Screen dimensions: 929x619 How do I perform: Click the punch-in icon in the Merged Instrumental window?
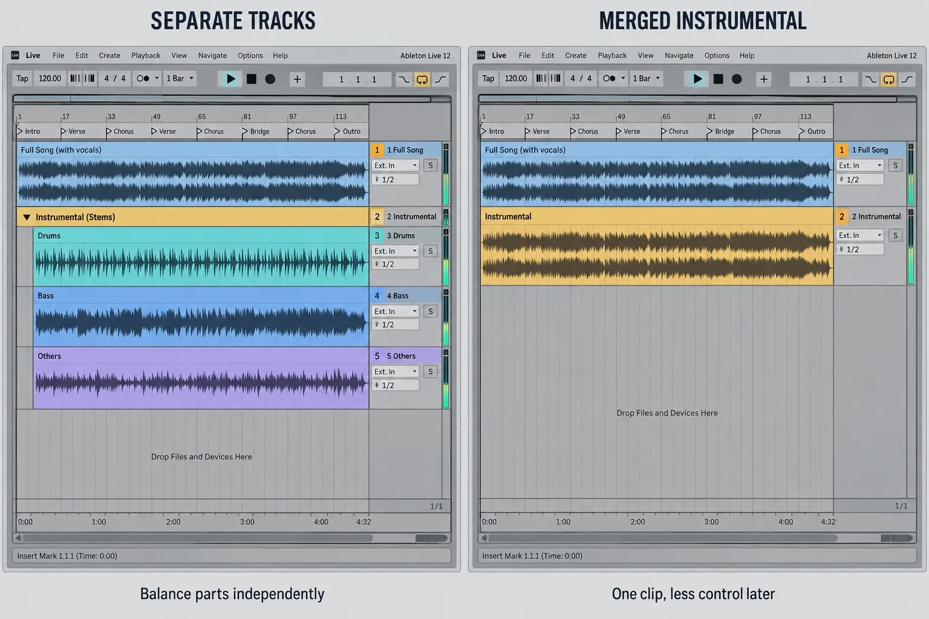tap(870, 79)
